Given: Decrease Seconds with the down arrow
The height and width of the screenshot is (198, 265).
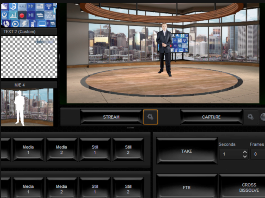Looking at the screenshot, I should 245,156.
